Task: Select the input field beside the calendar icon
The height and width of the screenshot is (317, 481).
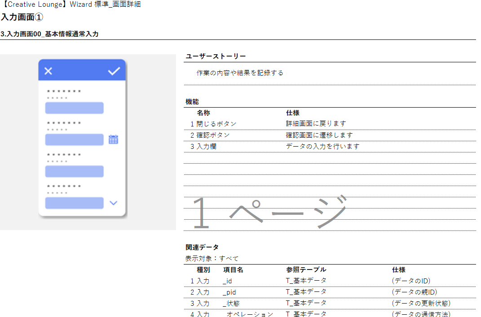Action: 74,140
